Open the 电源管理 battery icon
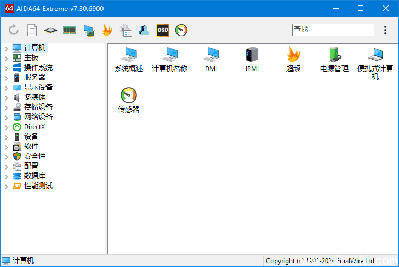 click(334, 60)
